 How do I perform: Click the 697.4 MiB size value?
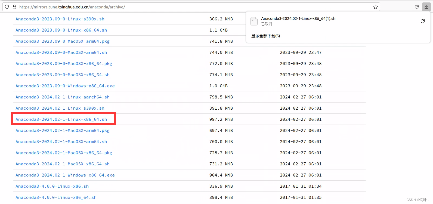coord(221,131)
